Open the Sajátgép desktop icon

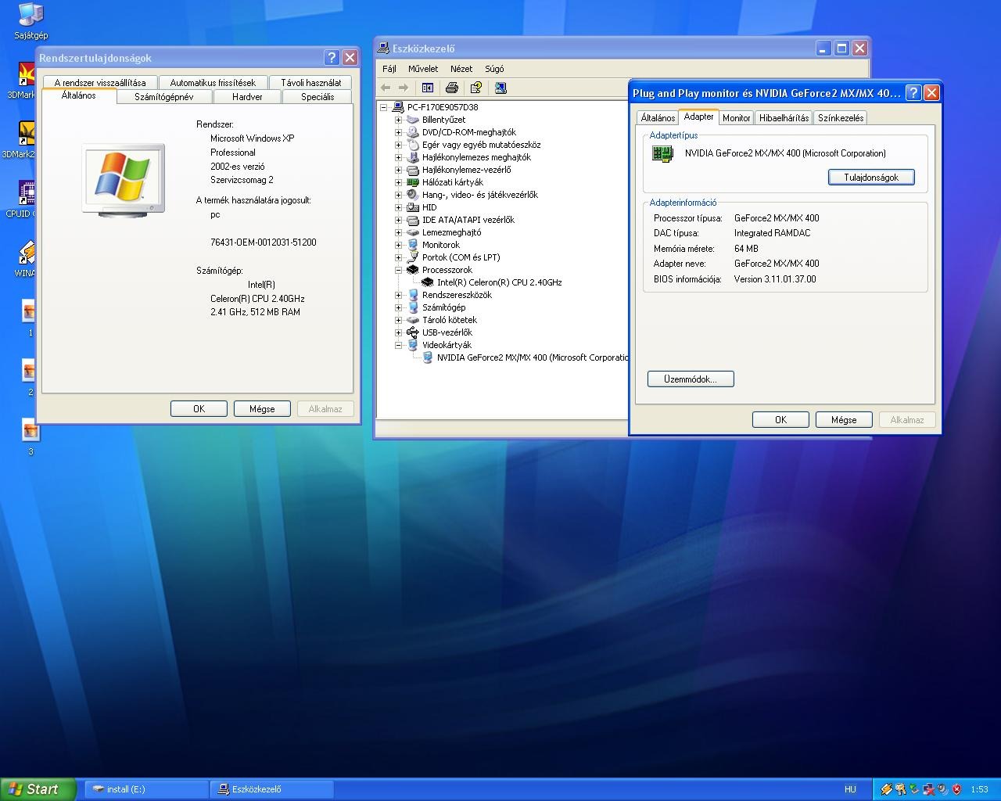point(30,14)
